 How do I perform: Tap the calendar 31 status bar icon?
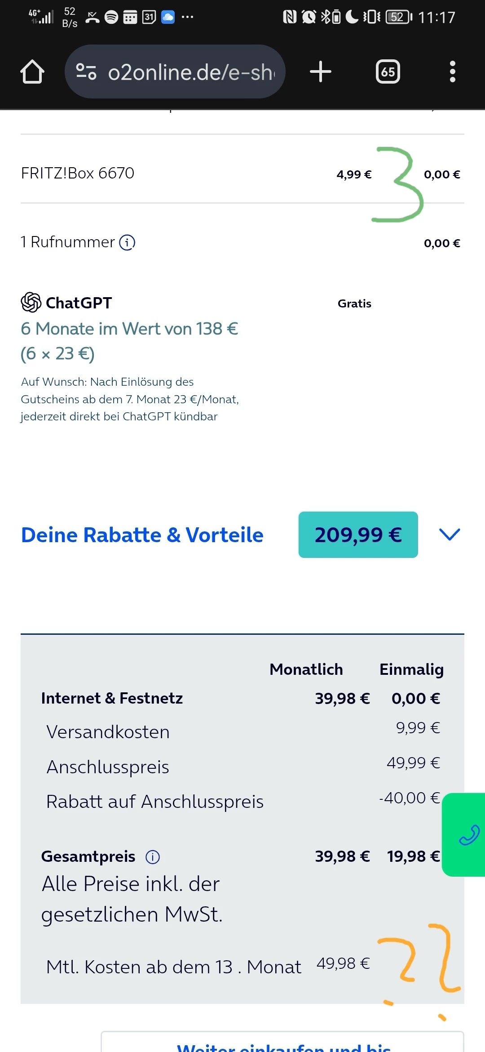point(149,17)
